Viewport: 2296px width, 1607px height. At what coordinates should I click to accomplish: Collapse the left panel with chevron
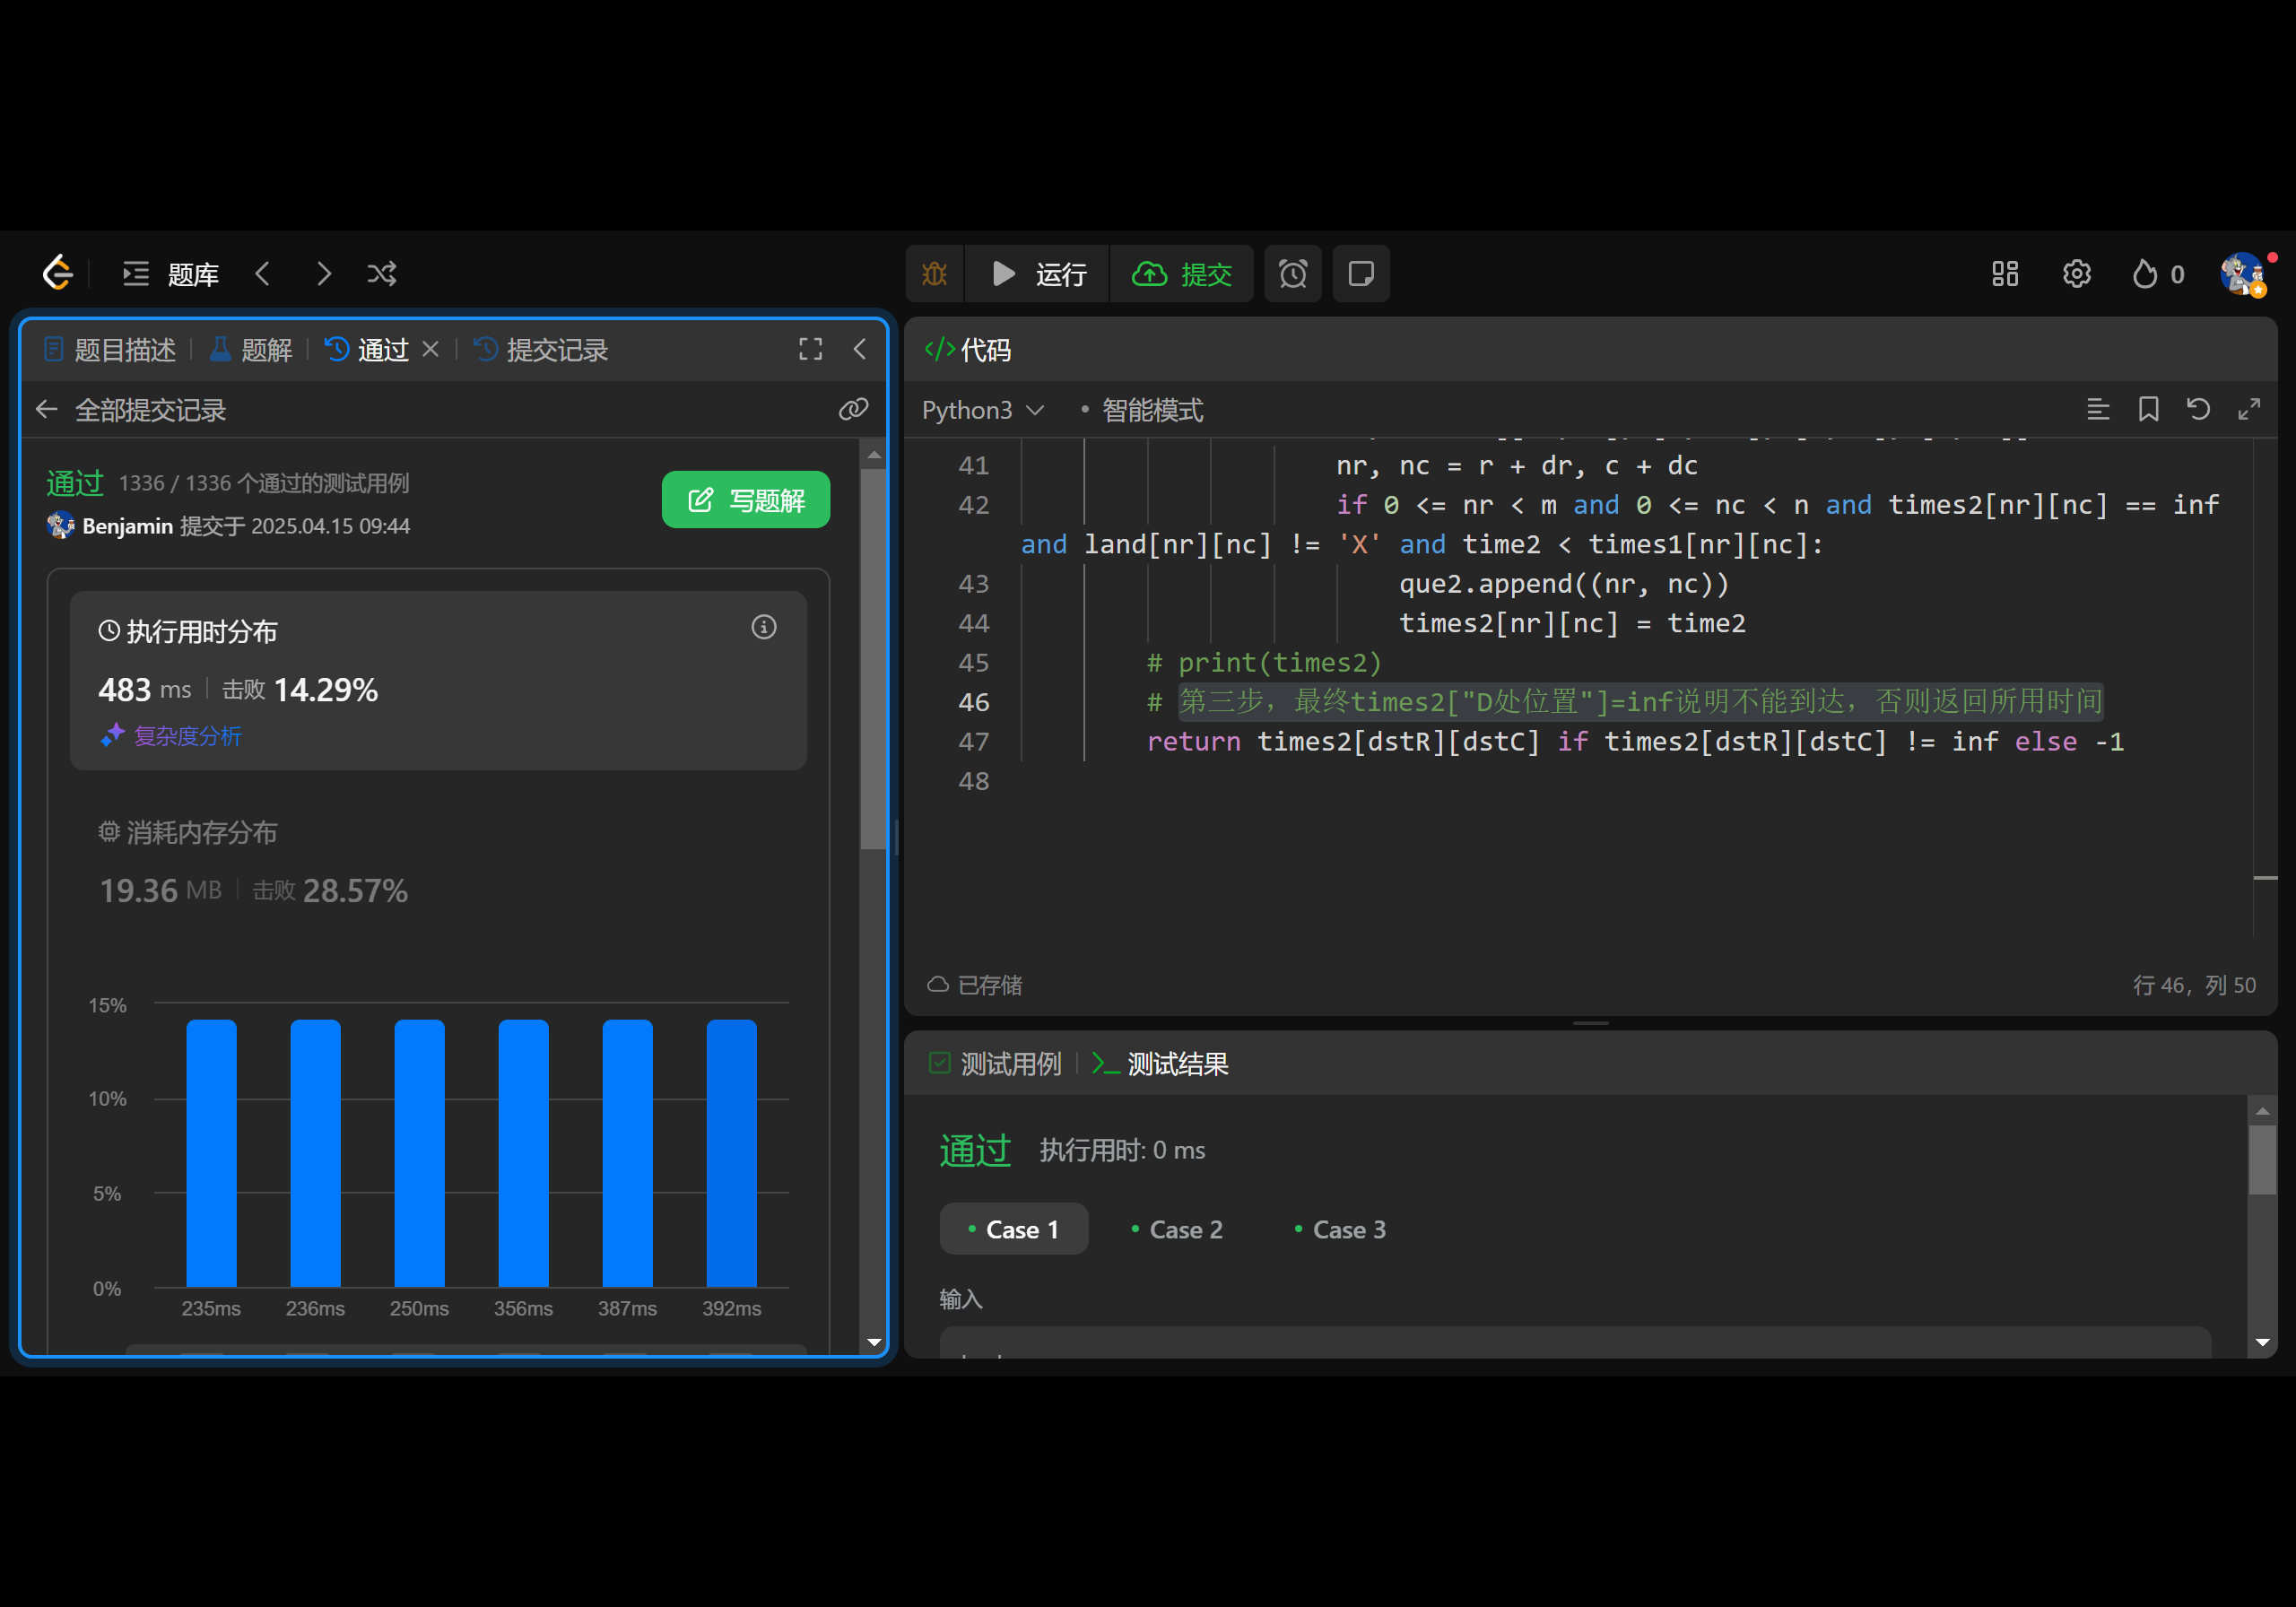pos(860,349)
